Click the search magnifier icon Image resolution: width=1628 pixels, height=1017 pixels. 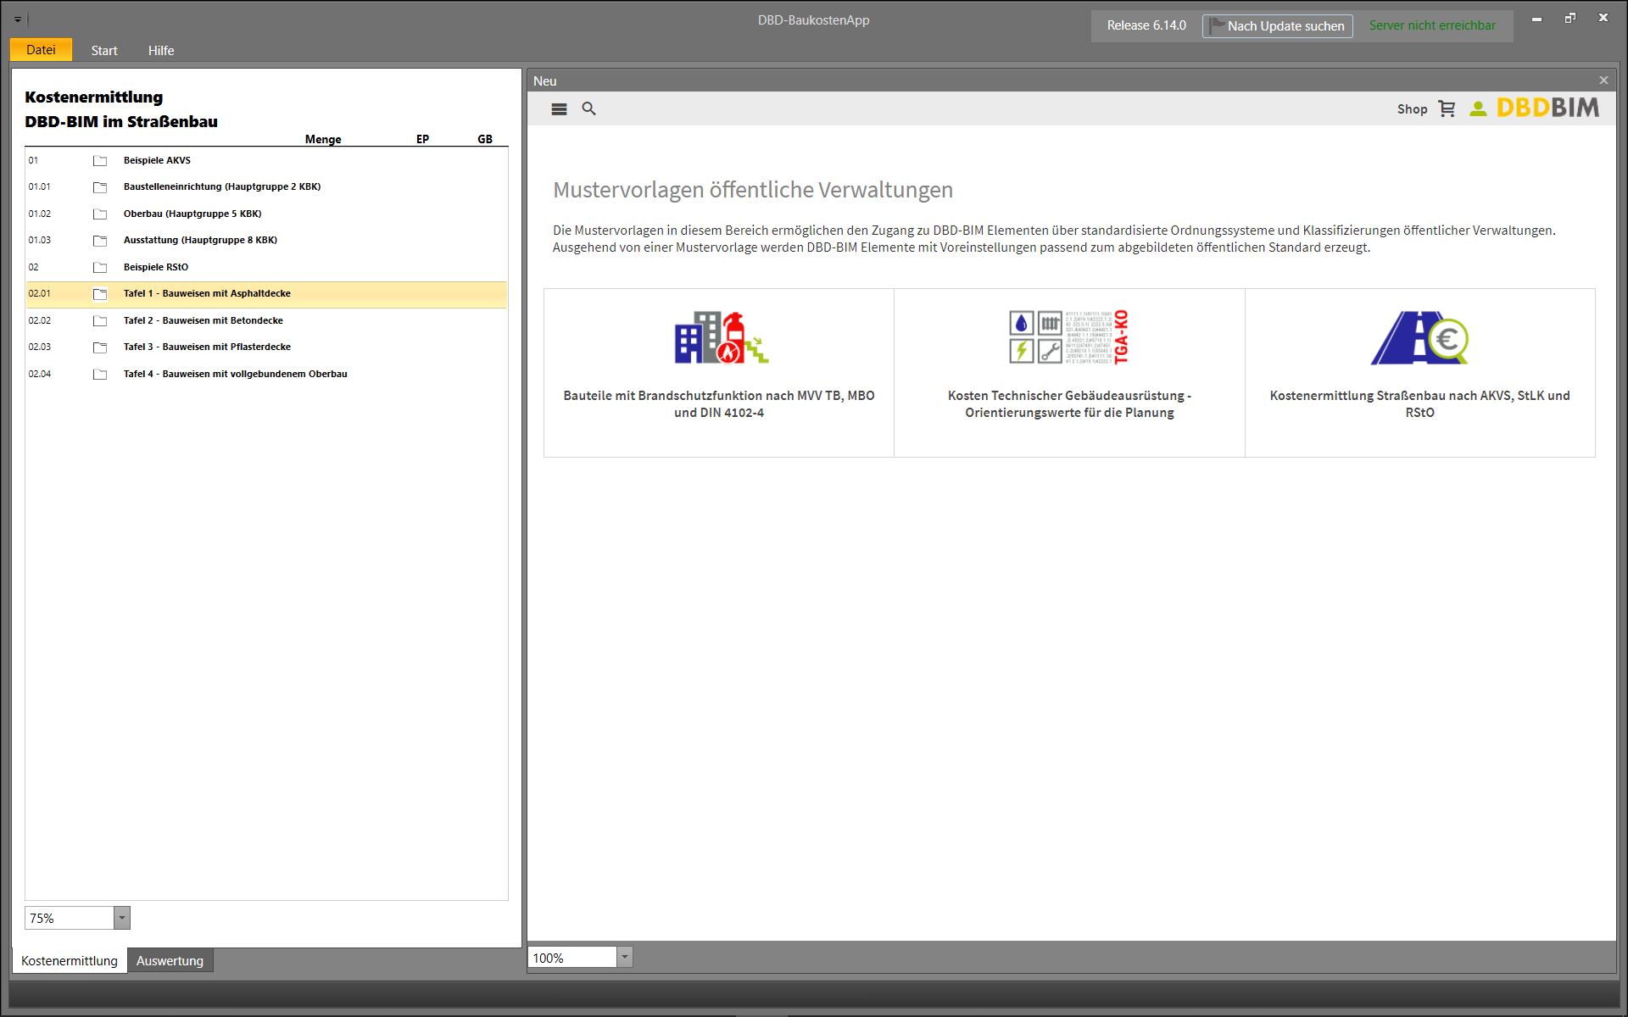(x=588, y=108)
